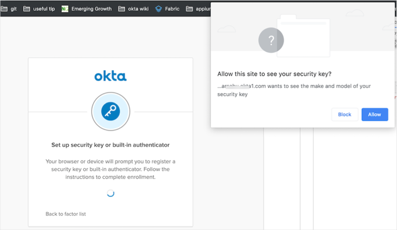Block the security key permission request

pyautogui.click(x=345, y=115)
